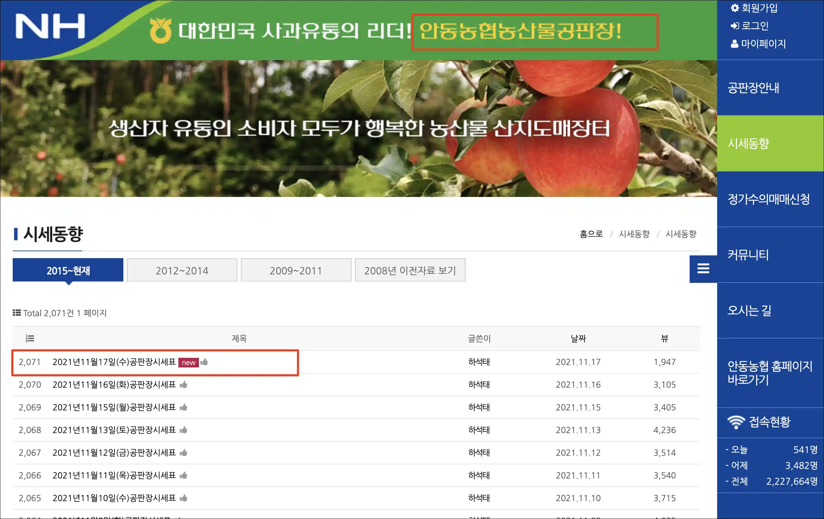Click the gear icon beside 회원가입
The height and width of the screenshot is (519, 824).
(x=734, y=8)
